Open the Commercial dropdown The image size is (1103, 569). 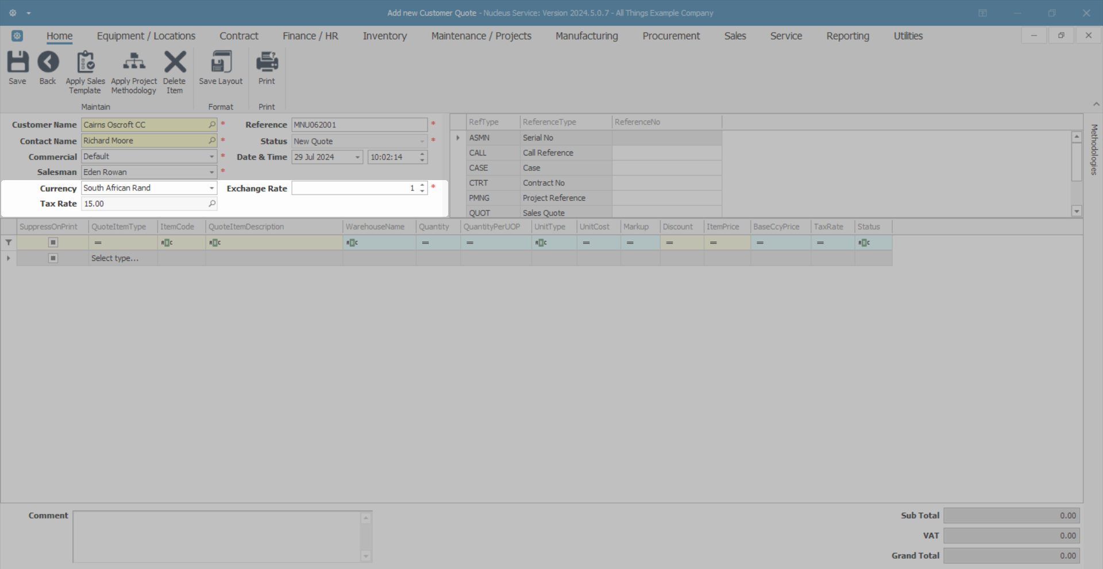click(x=212, y=157)
